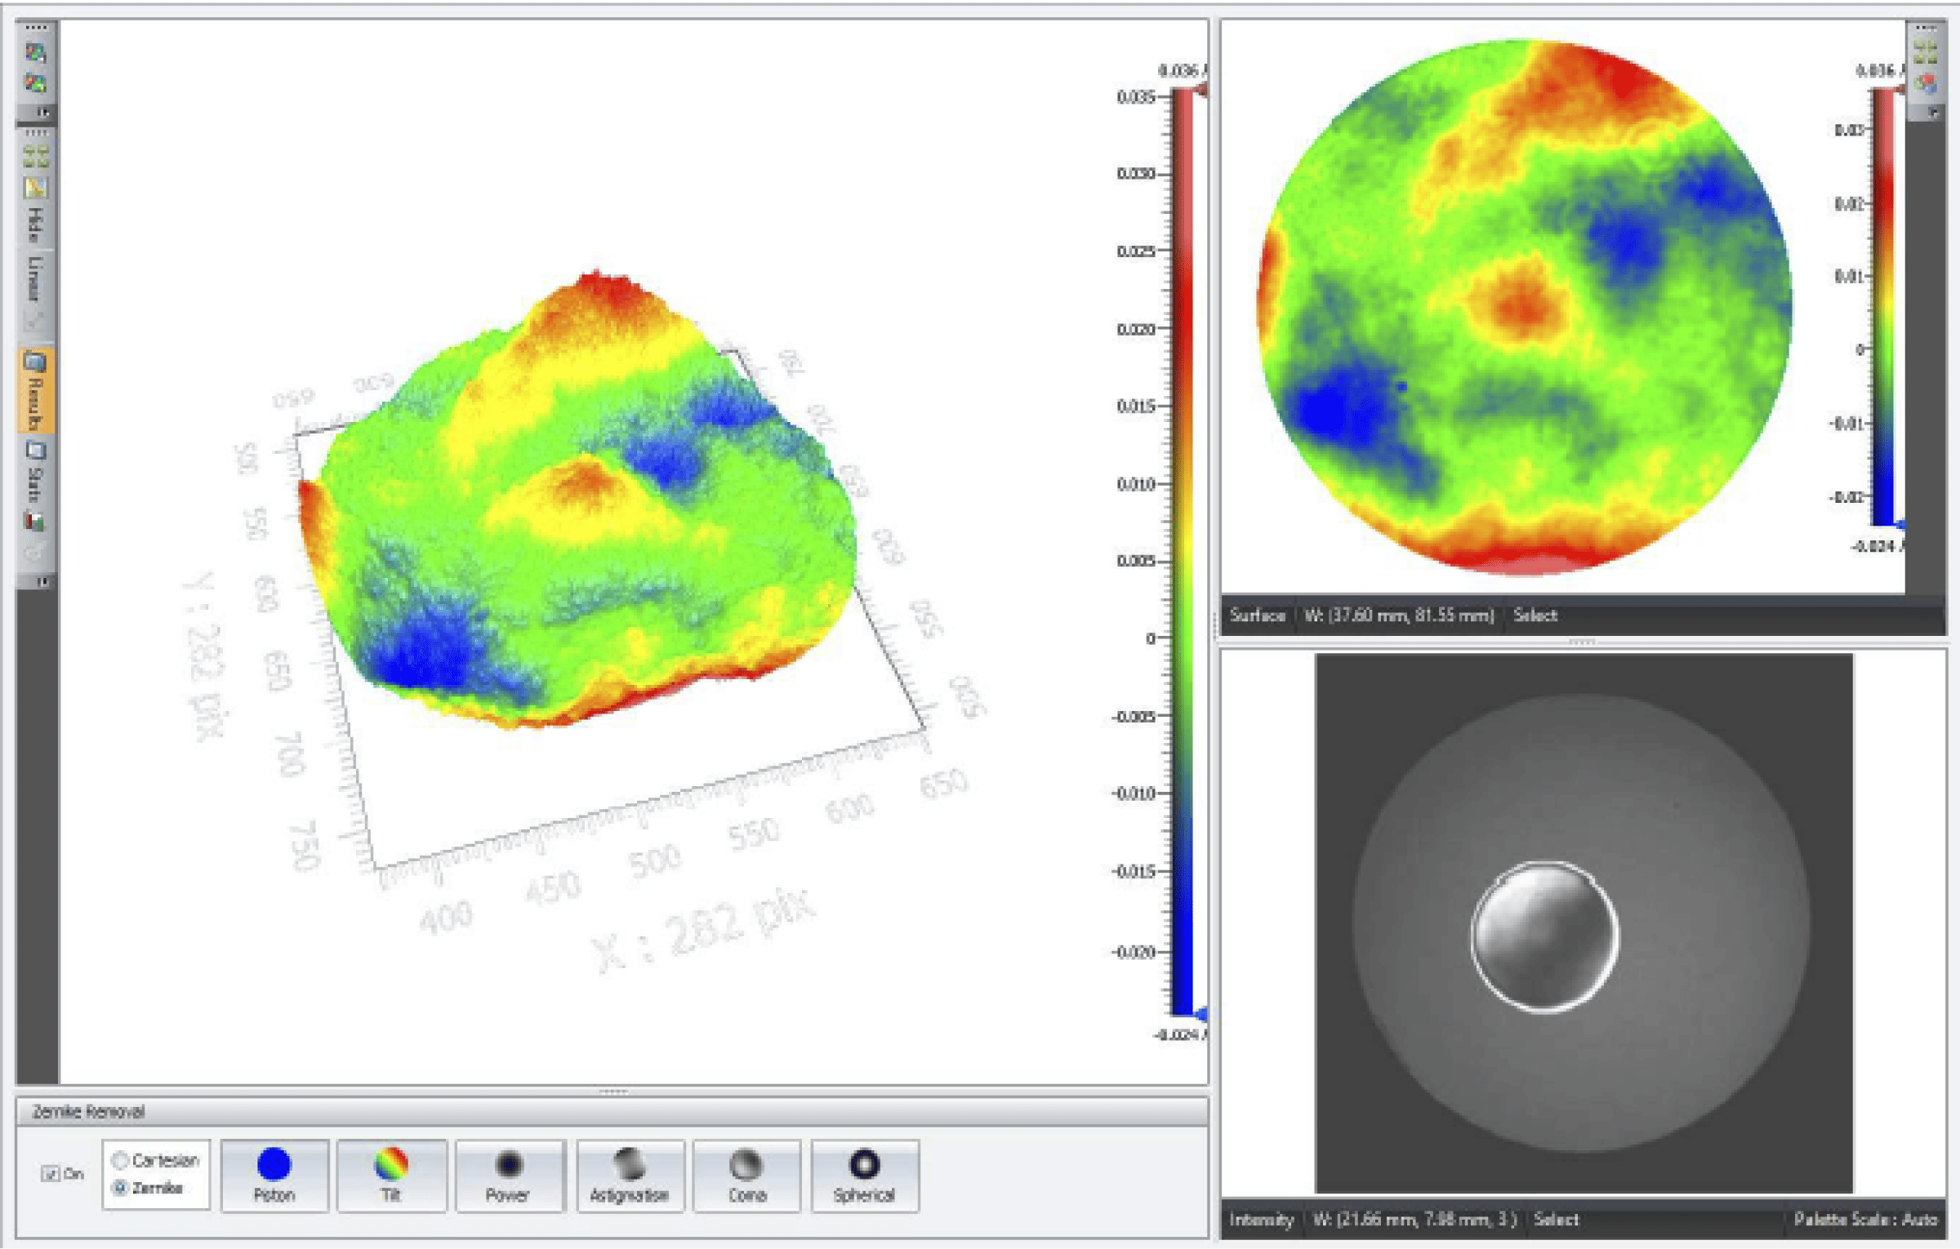Screen dimensions: 1960x1249
Task: Click red-blue cube icon in right toolbar
Action: (1927, 82)
